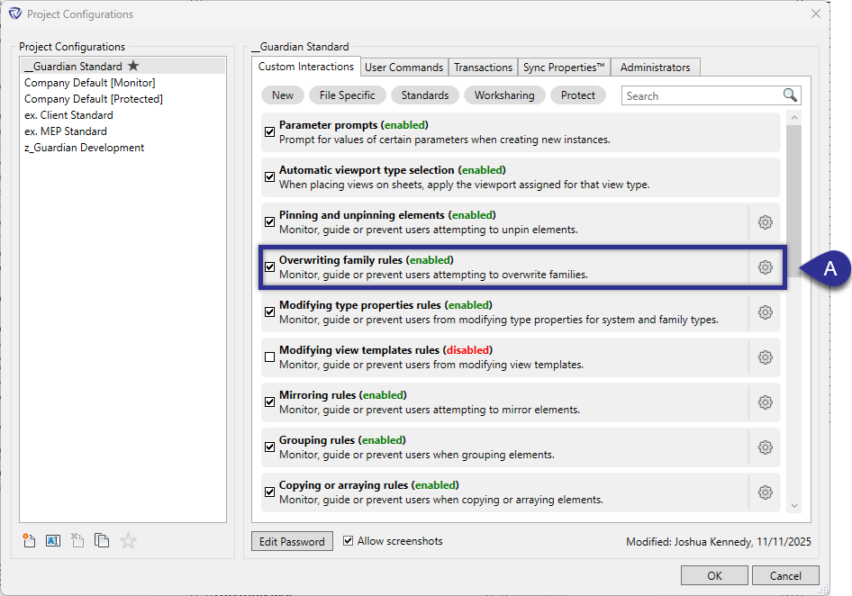
Task: Open settings for Grouping rules
Action: pos(765,447)
